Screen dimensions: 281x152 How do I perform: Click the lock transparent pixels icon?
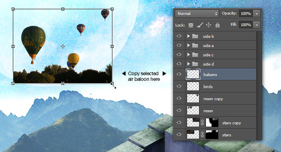191,25
